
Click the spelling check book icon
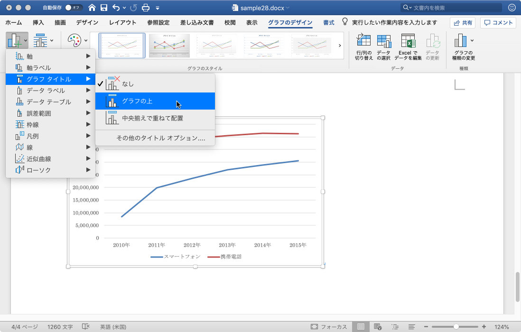click(x=86, y=327)
